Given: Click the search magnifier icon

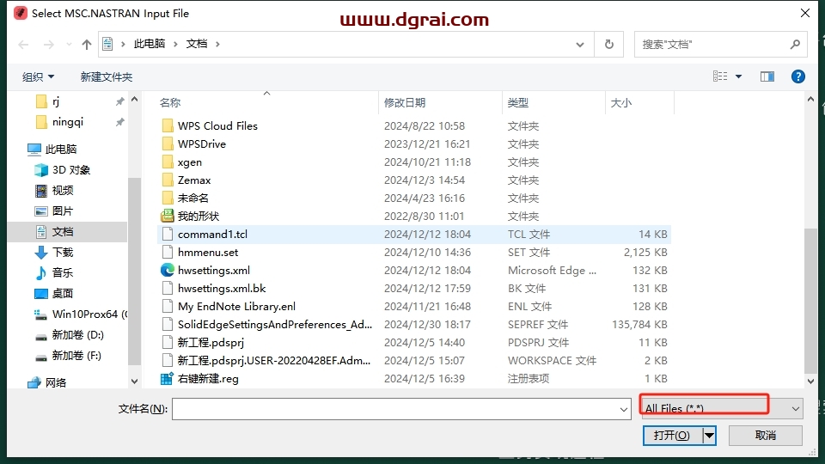Looking at the screenshot, I should click(x=795, y=44).
